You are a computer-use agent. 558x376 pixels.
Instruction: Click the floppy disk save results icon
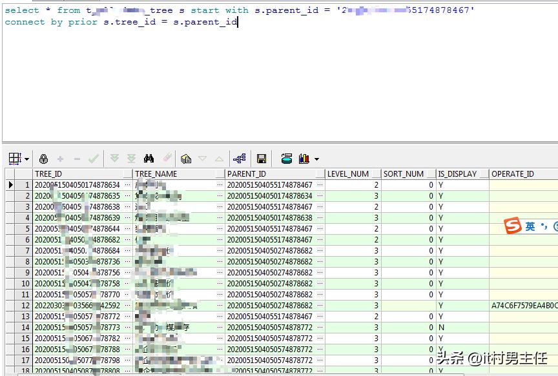point(262,159)
